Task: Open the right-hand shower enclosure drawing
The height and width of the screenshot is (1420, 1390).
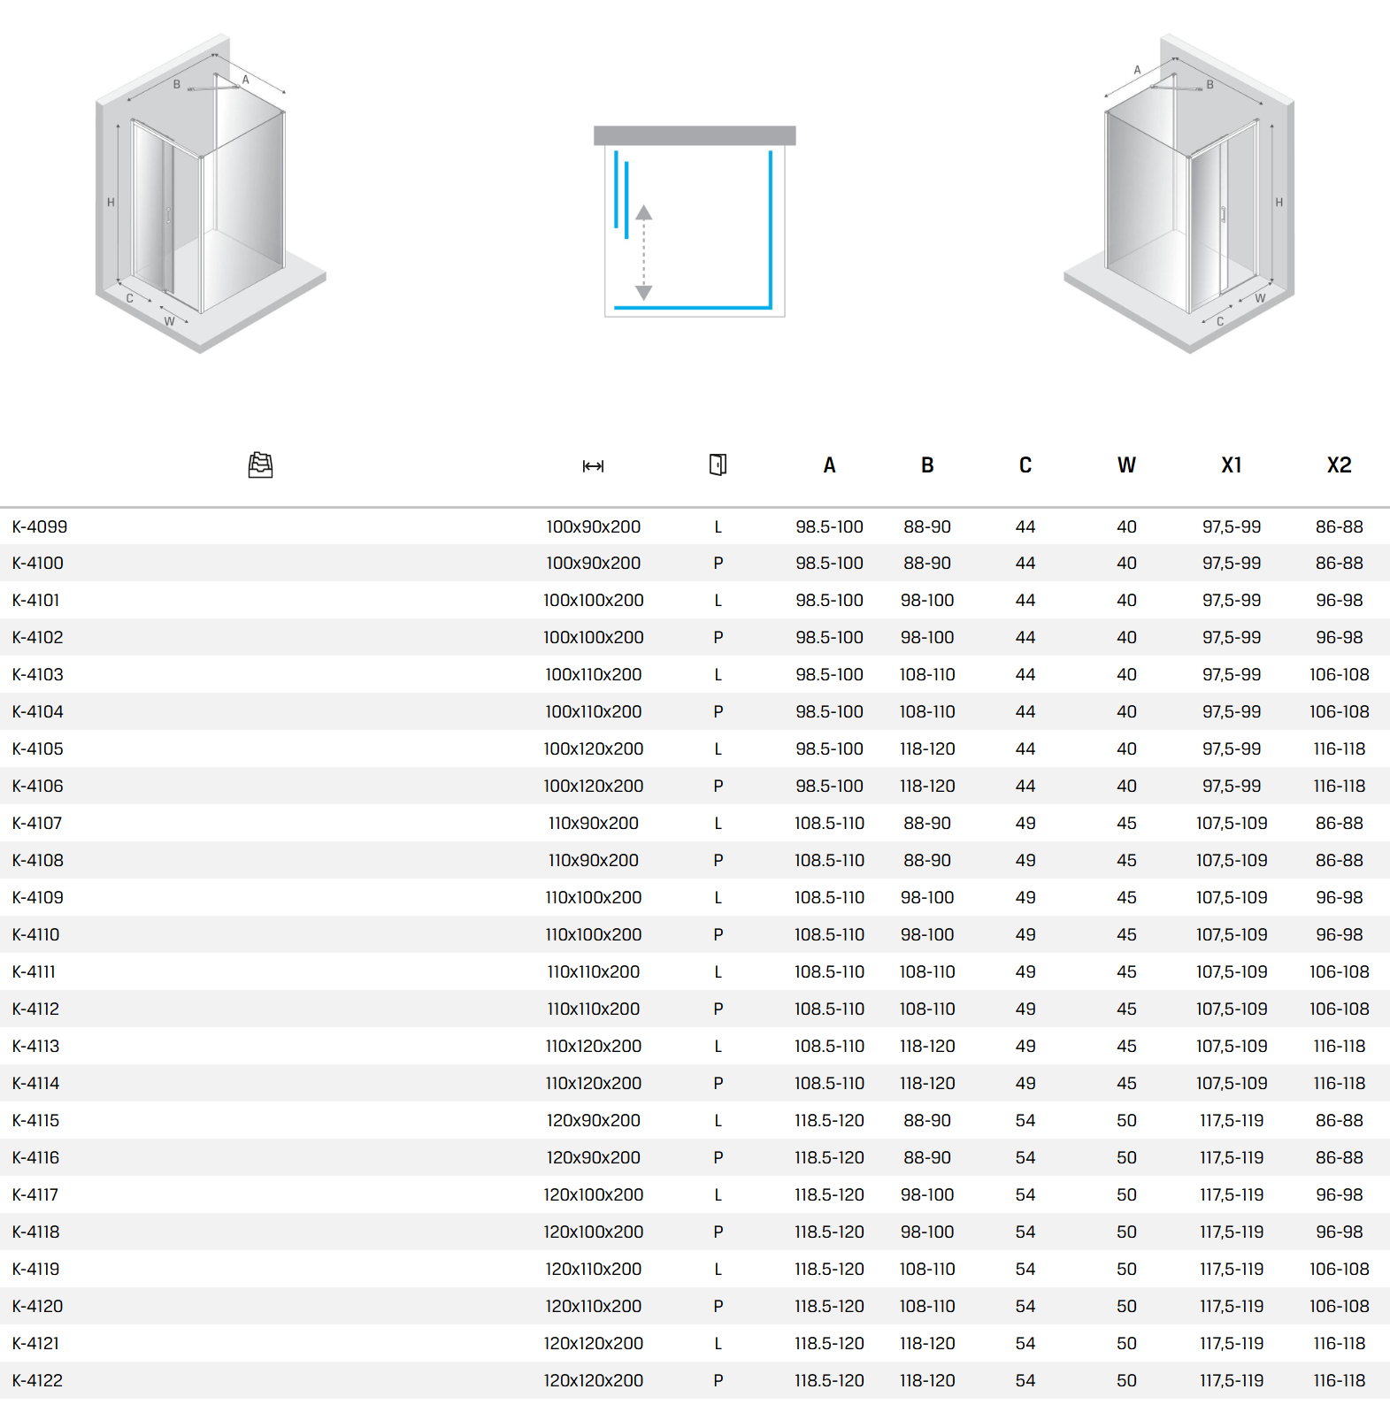Action: pos(1179,195)
